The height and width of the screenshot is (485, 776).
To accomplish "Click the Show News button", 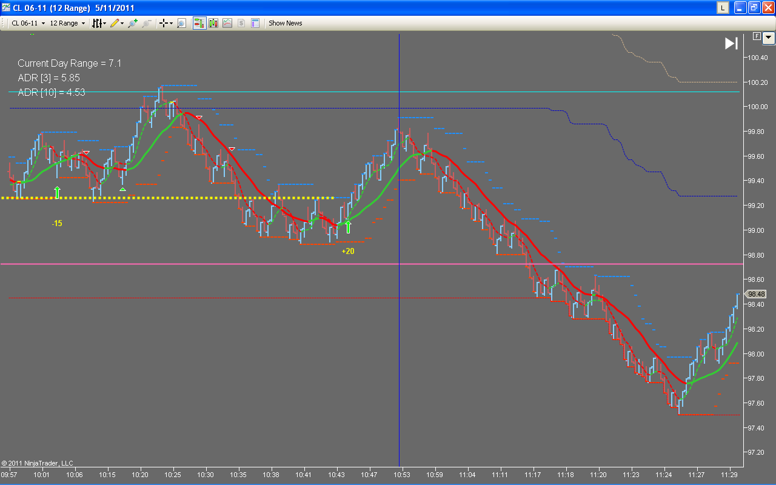I will point(286,23).
